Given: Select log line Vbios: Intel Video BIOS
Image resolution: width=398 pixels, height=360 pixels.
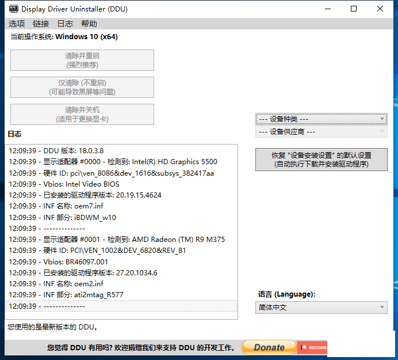Looking at the screenshot, I should click(121, 184).
